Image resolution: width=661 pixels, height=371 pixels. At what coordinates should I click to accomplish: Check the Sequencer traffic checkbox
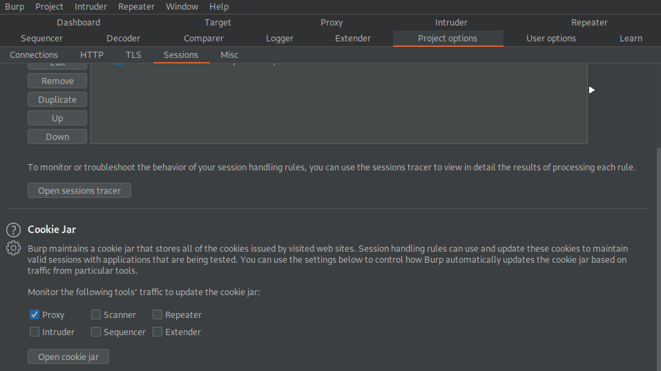coord(96,332)
